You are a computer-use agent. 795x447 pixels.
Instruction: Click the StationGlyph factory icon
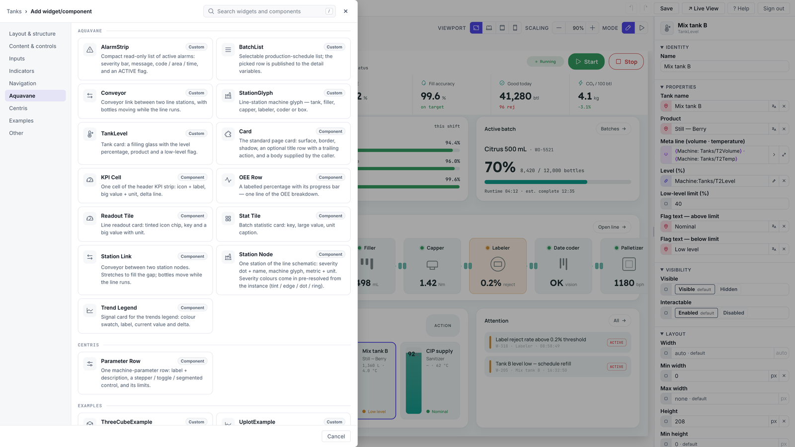pyautogui.click(x=228, y=95)
